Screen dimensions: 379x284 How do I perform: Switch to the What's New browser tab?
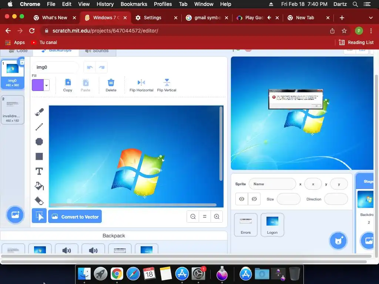coord(55,18)
